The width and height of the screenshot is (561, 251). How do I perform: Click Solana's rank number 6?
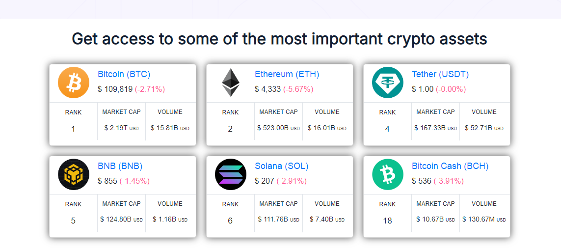click(x=230, y=221)
